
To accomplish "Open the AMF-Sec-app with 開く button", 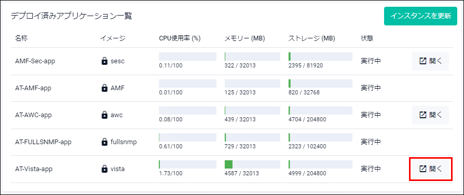I will coord(431,61).
